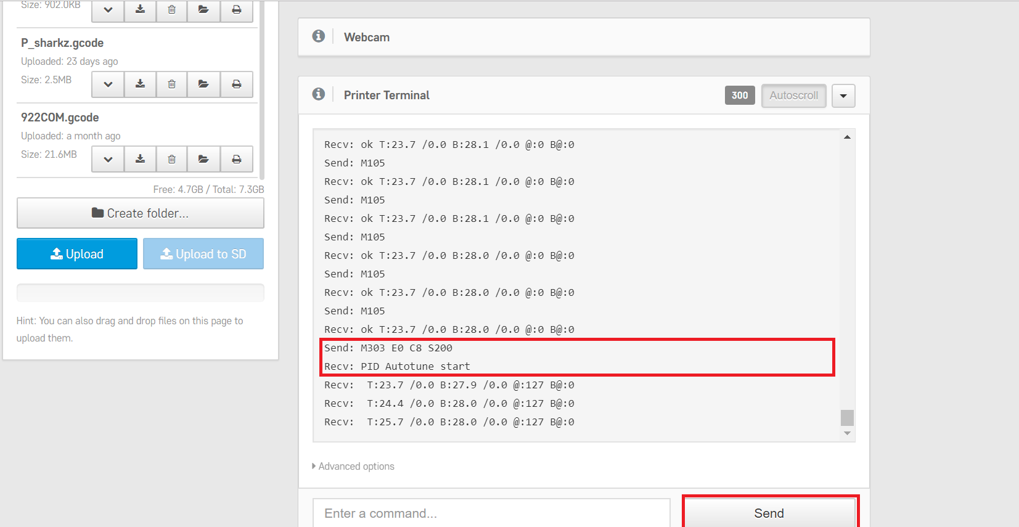Delete 922COM.gcode using trash icon
The image size is (1019, 527).
pyautogui.click(x=172, y=159)
